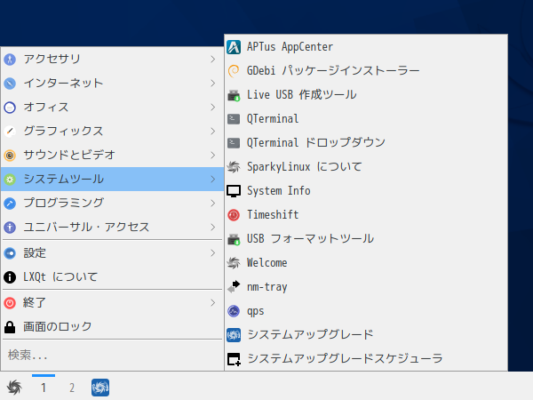
Task: Open the オフィス menu category
Action: [x=112, y=108]
